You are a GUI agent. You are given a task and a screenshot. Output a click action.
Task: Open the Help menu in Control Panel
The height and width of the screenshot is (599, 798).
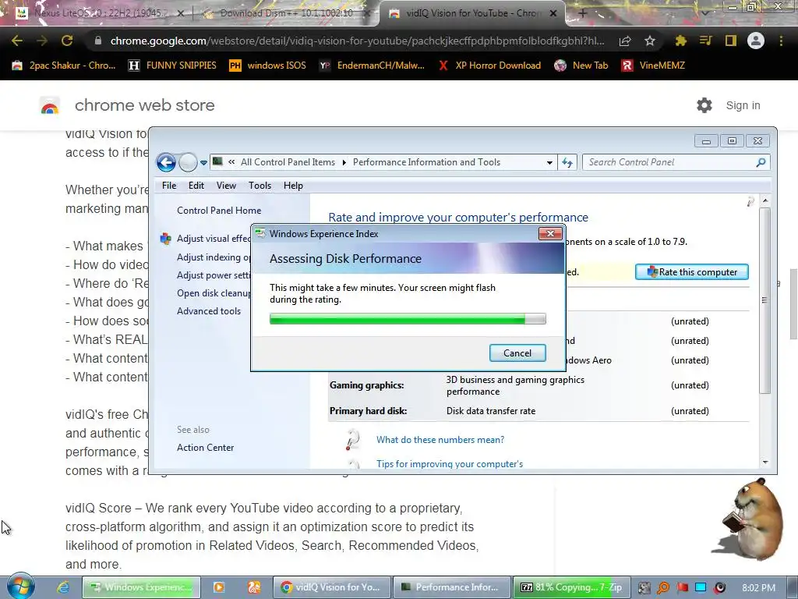point(293,186)
